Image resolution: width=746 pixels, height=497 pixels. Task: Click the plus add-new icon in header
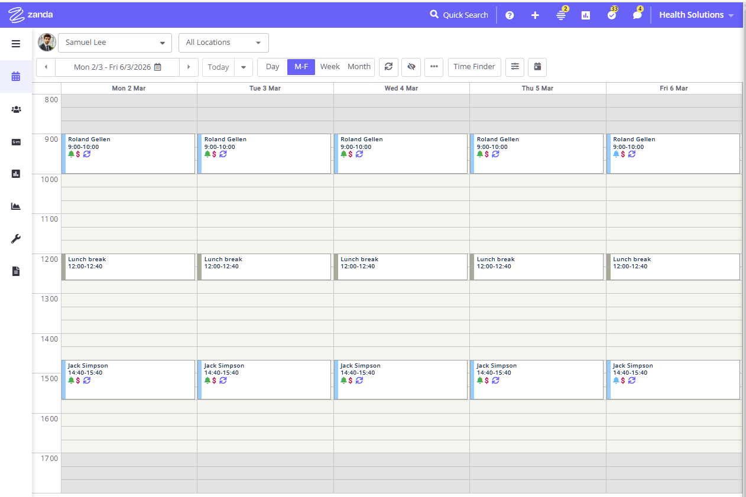coord(535,15)
